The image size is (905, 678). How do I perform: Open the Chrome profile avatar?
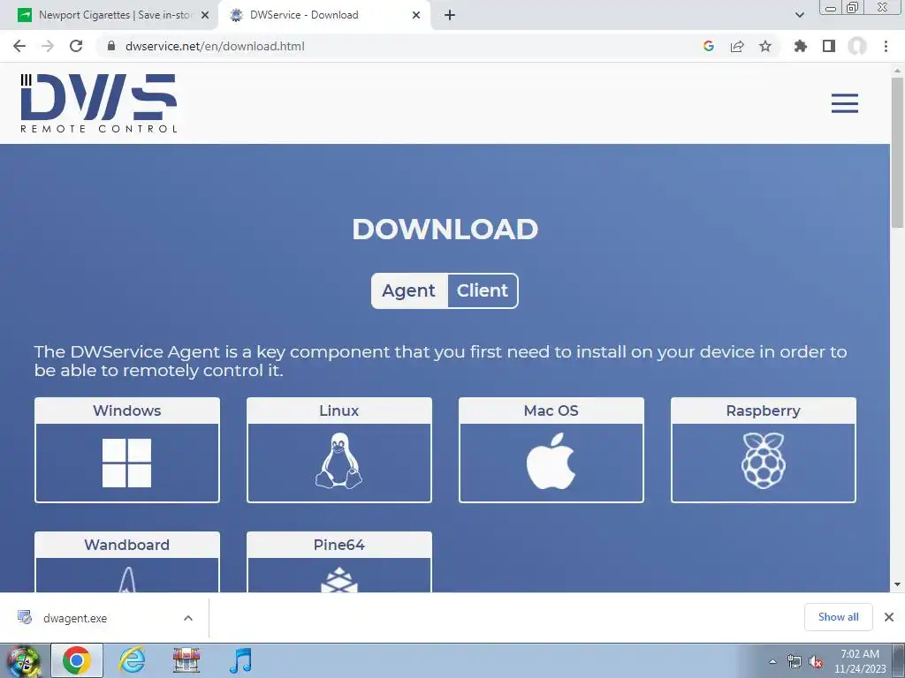point(857,46)
